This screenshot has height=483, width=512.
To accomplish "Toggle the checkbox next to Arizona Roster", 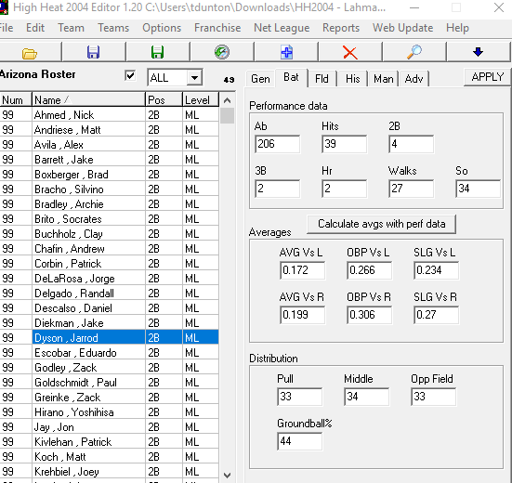I will [130, 76].
